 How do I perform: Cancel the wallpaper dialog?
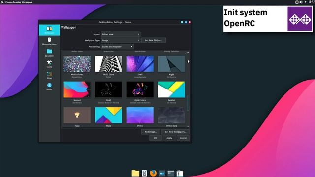click(x=183, y=138)
